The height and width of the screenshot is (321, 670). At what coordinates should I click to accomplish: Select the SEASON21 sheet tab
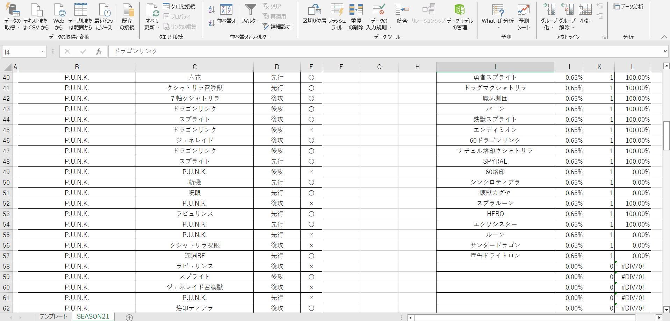pos(93,316)
